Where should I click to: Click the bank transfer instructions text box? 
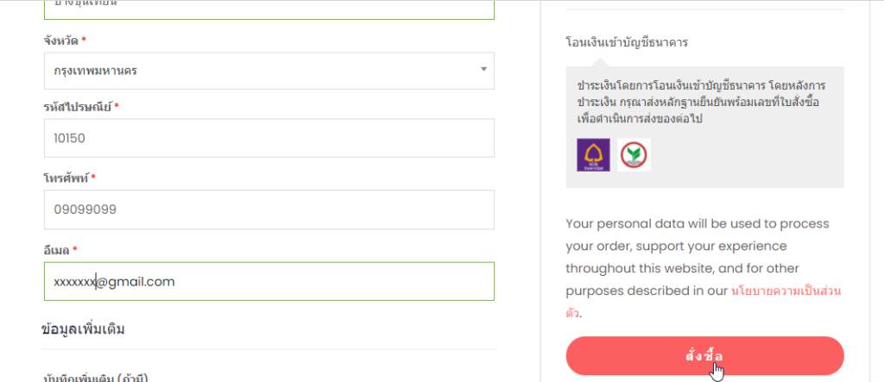(x=704, y=103)
